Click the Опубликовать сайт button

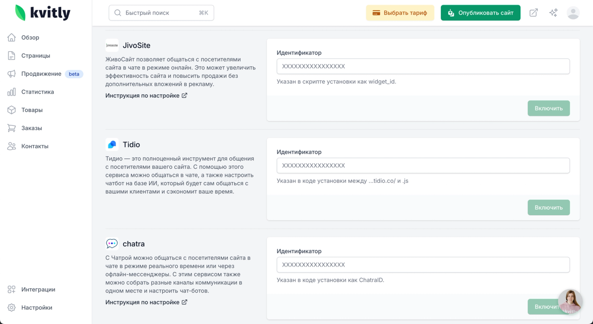tap(481, 13)
